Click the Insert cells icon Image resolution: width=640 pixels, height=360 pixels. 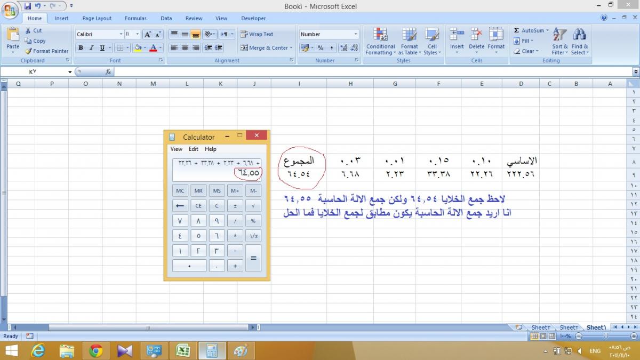(457, 35)
